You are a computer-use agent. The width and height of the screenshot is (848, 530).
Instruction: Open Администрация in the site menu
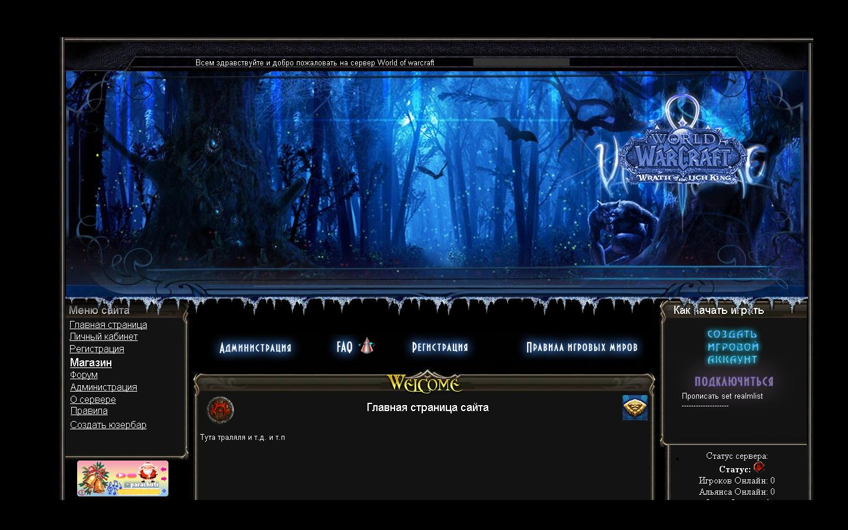(x=104, y=387)
